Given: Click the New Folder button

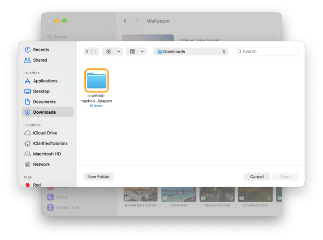Looking at the screenshot, I should pyautogui.click(x=99, y=177).
